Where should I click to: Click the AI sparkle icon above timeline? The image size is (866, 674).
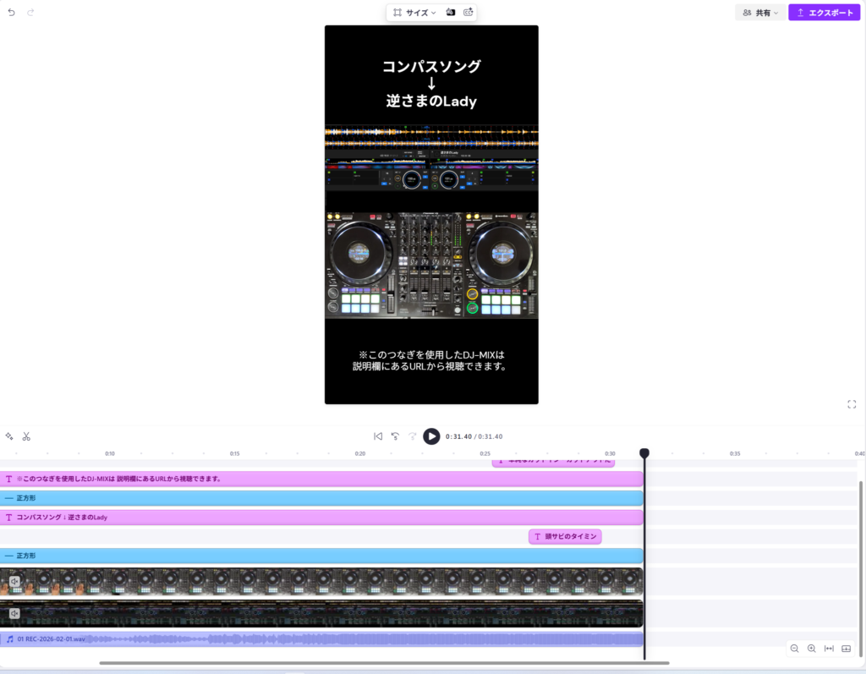(x=9, y=436)
